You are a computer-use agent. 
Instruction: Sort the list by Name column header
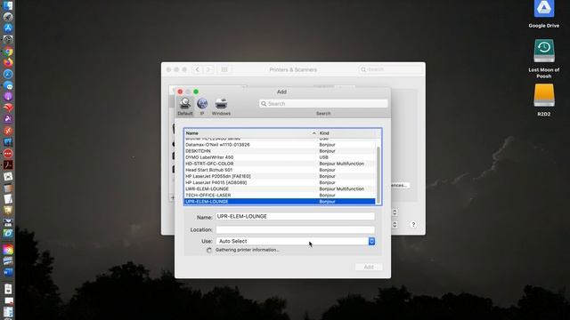coord(250,133)
